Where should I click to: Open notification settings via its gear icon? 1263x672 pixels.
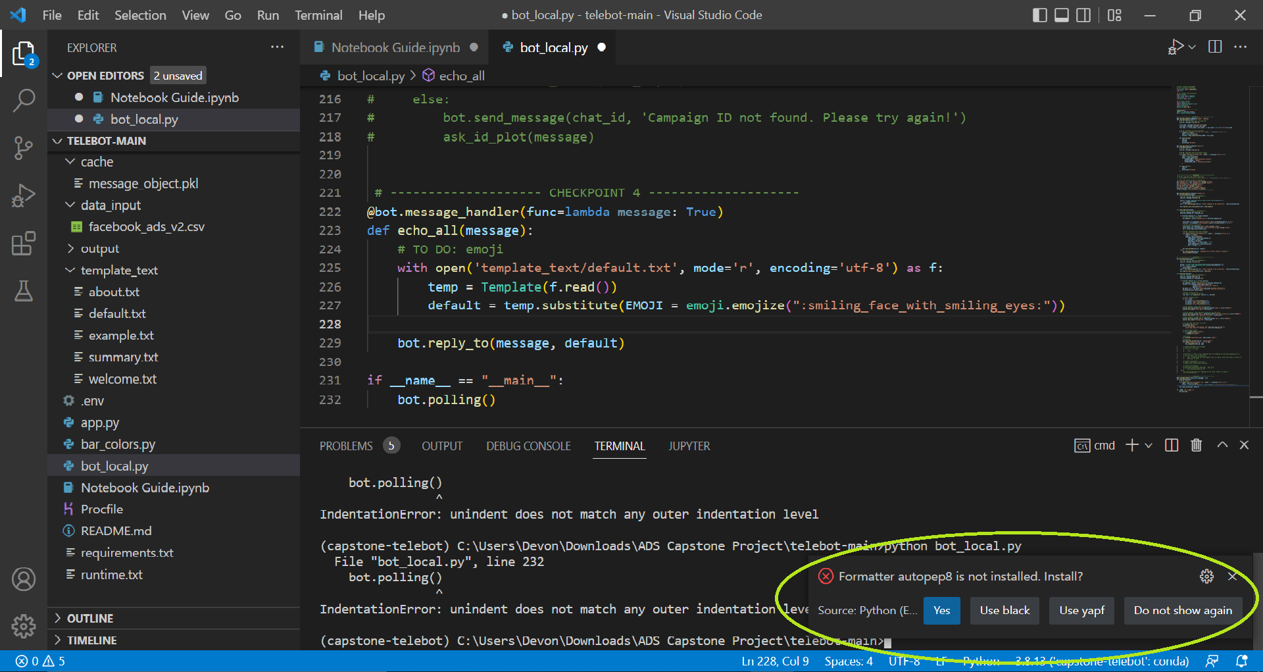1206,576
